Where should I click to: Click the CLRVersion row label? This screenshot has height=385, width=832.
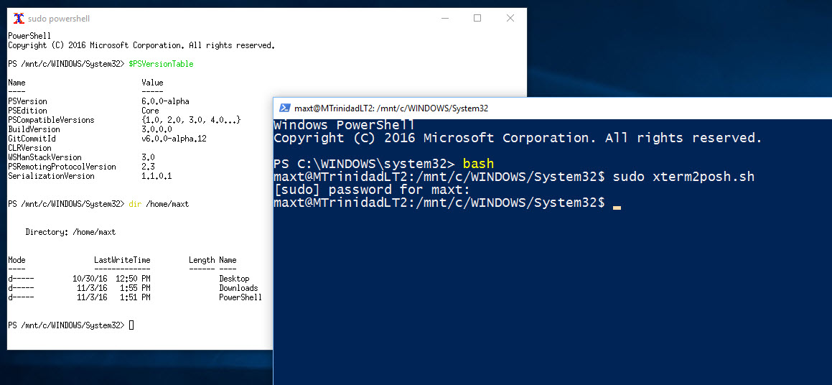[x=29, y=148]
